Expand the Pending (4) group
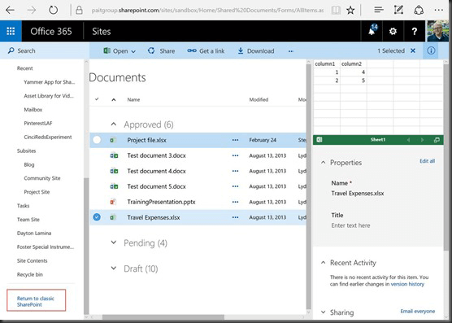The width and height of the screenshot is (452, 323). tap(114, 242)
